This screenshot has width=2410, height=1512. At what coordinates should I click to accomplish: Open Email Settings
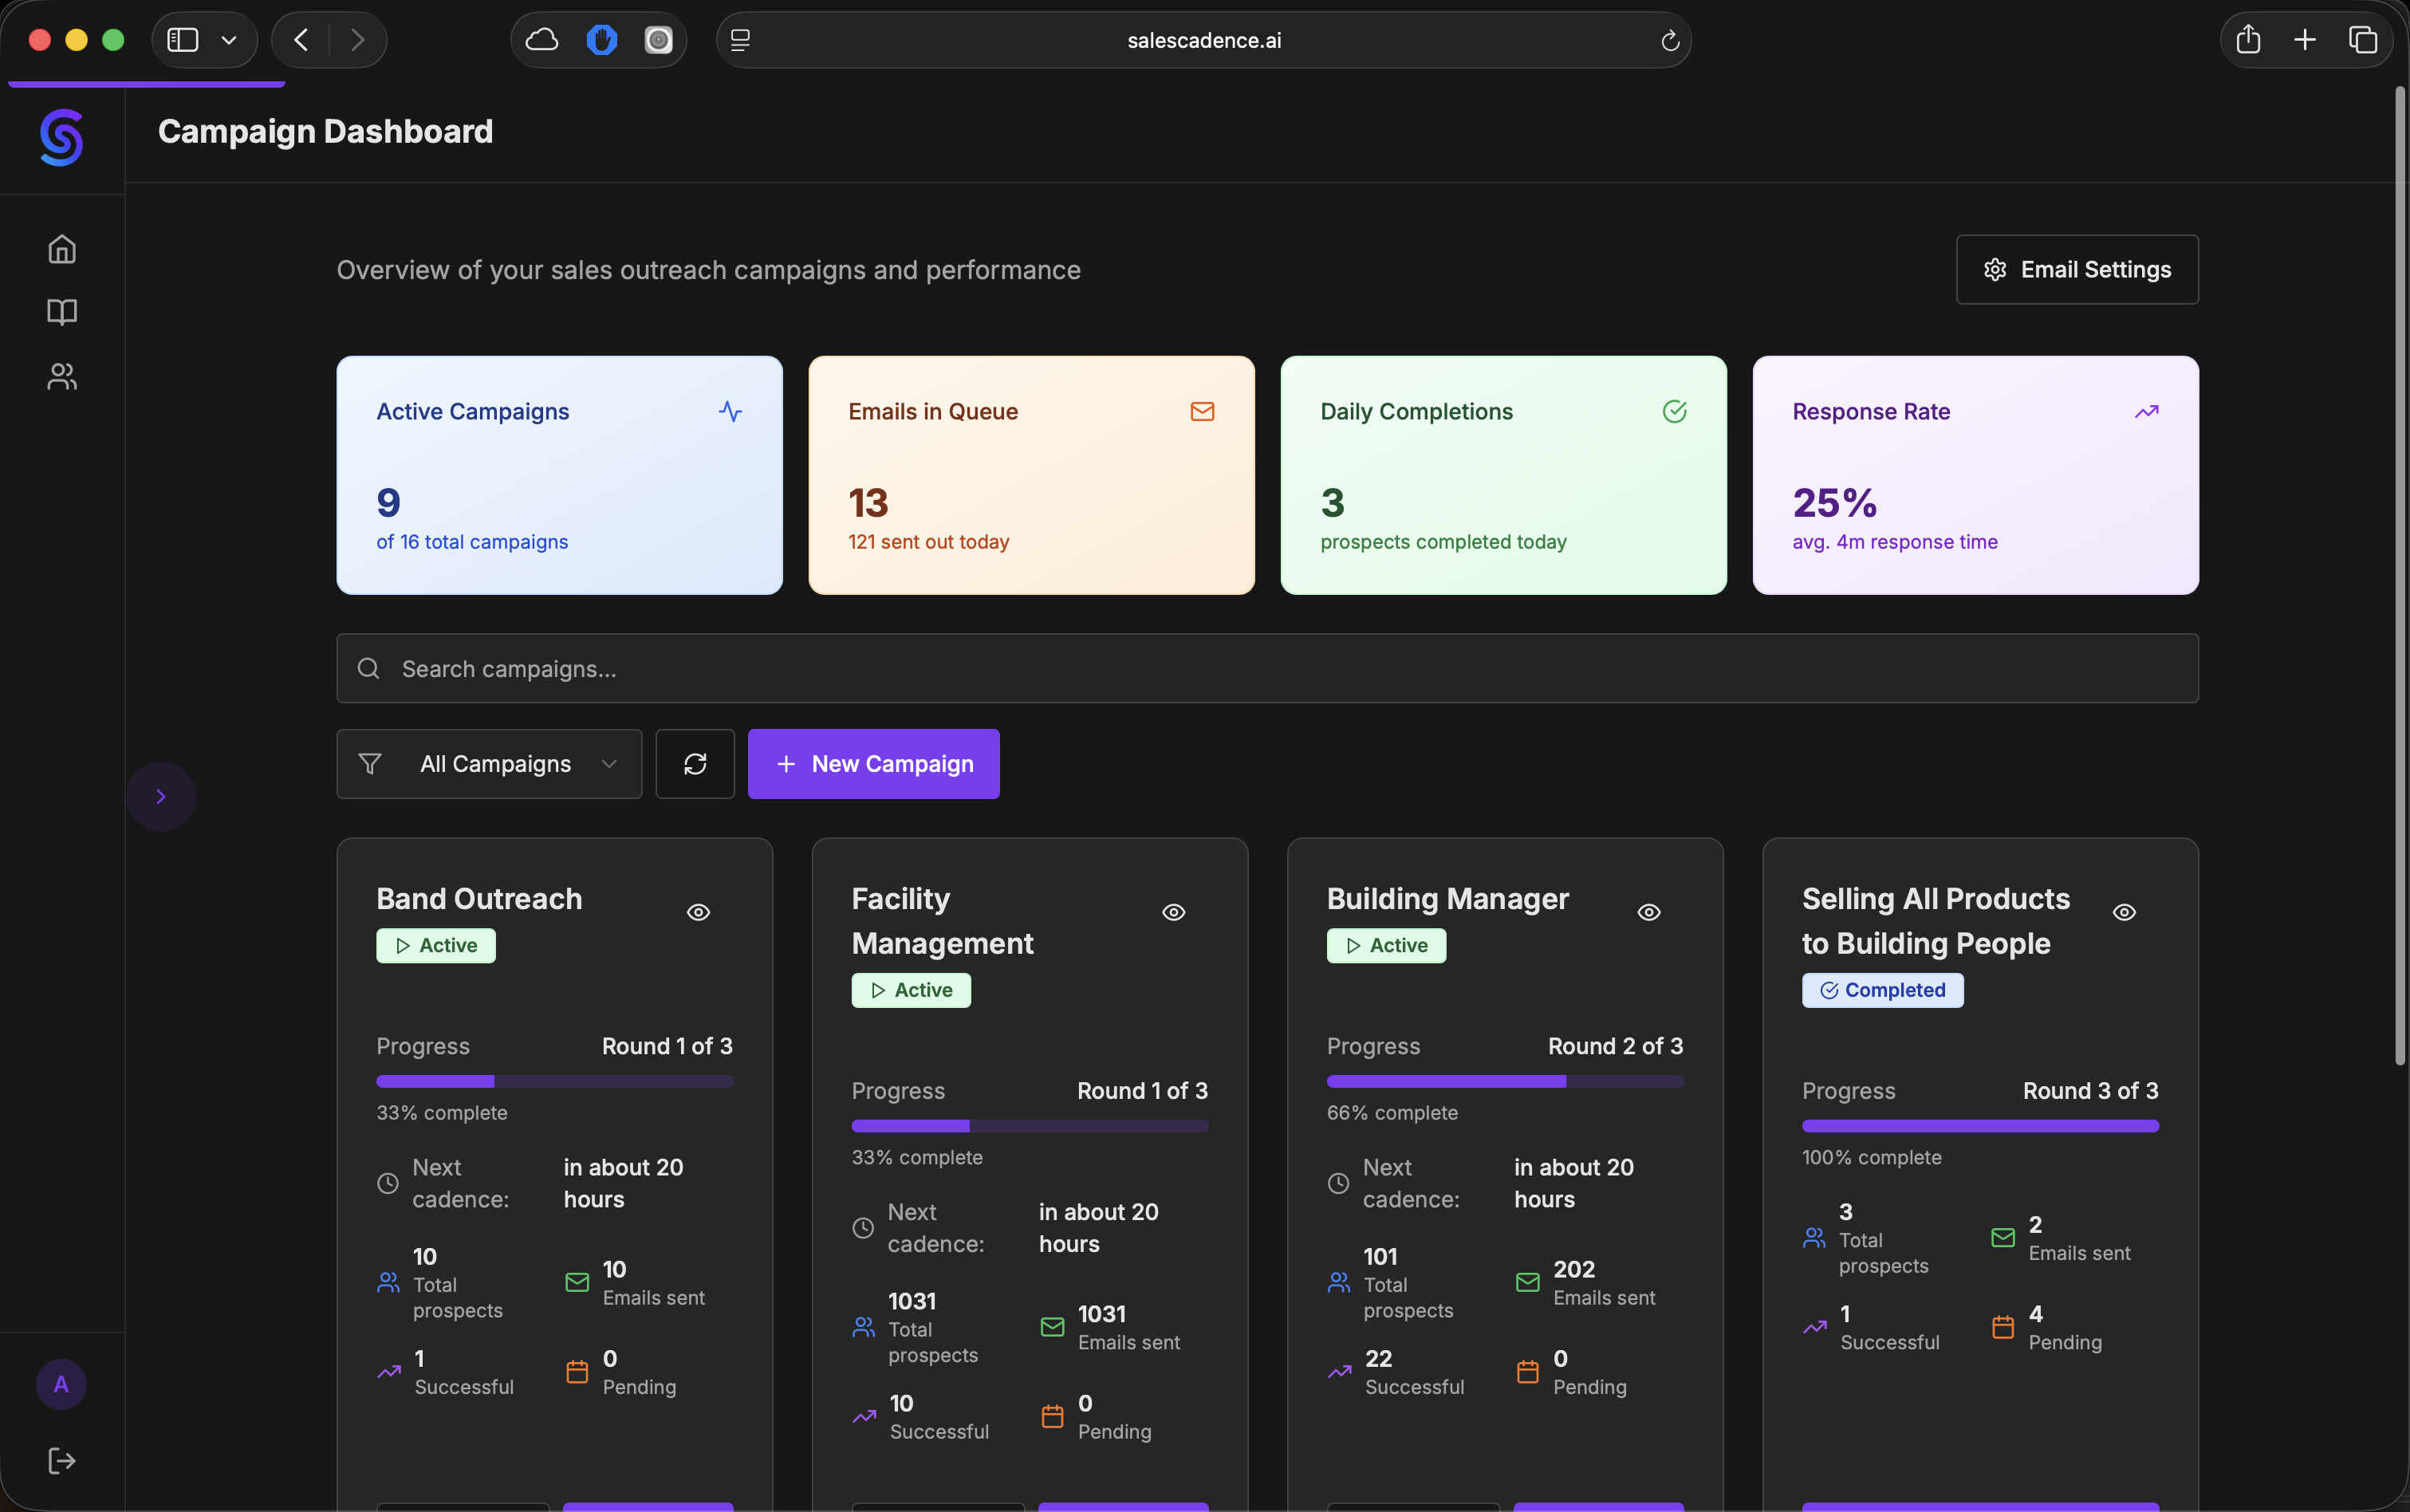pyautogui.click(x=2076, y=270)
